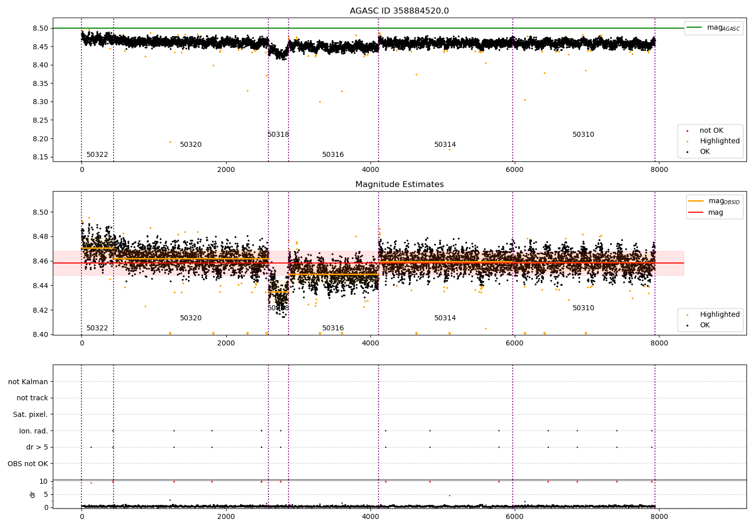Click the 'not OK' legend entry in top panel
The height and width of the screenshot is (528, 754).
coord(711,131)
